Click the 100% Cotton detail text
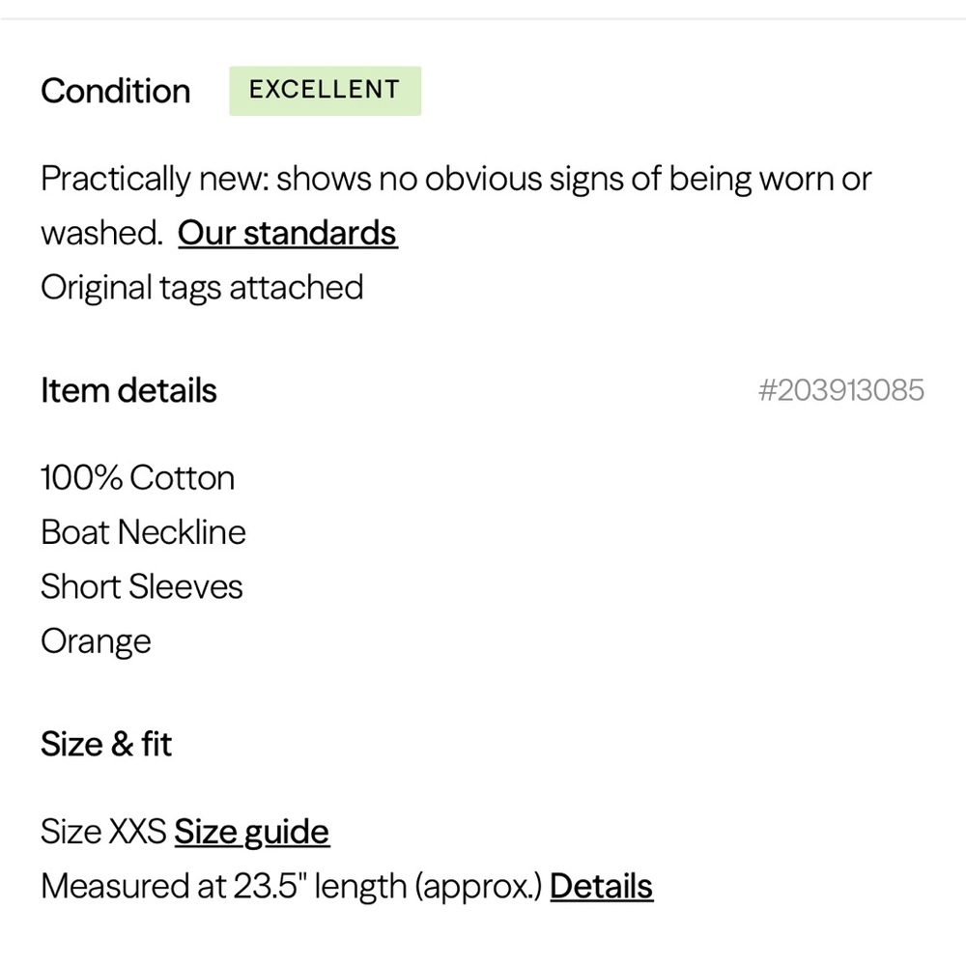The image size is (966, 966). click(x=138, y=478)
